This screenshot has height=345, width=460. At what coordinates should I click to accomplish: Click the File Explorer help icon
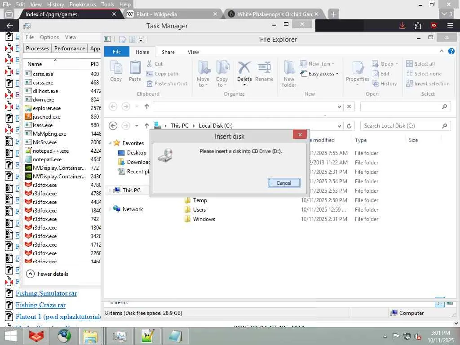coord(451,51)
